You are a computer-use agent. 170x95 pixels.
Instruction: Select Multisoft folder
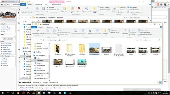tap(82, 49)
